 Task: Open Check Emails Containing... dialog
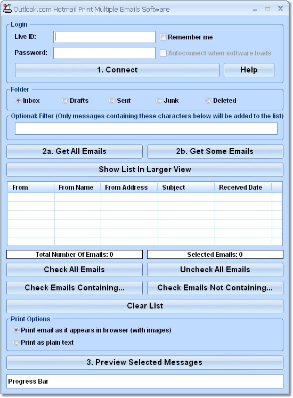pyautogui.click(x=75, y=288)
